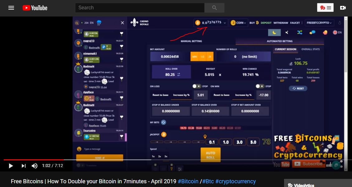Click the Reset session button
Viewport: 352px width, 187px height.
pos(298,88)
